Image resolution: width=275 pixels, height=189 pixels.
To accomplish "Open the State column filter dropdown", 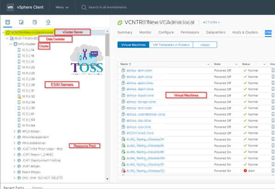I will pyautogui.click(x=236, y=64).
